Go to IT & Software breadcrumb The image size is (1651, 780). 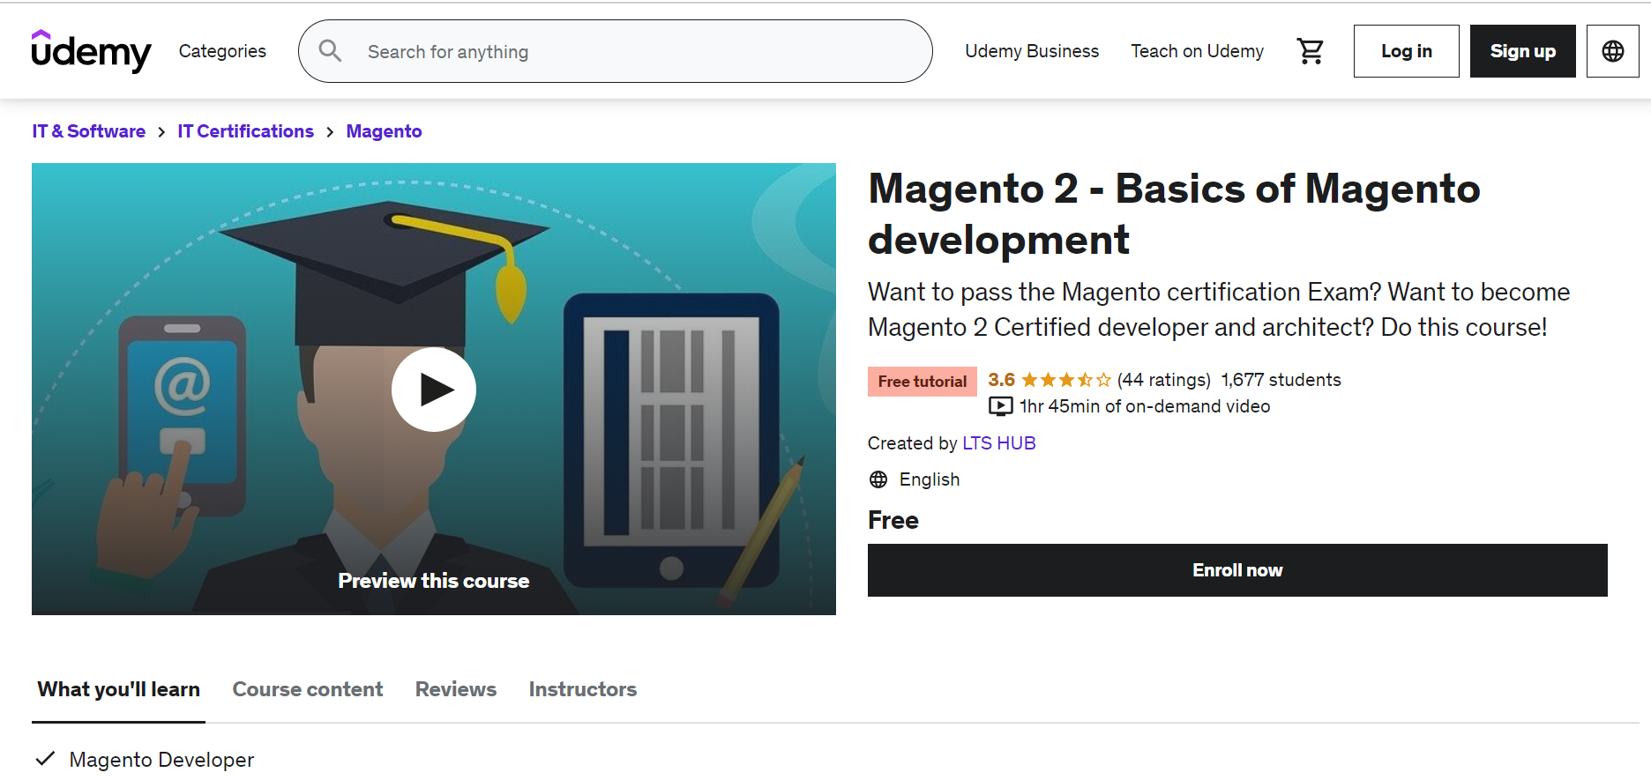click(89, 131)
